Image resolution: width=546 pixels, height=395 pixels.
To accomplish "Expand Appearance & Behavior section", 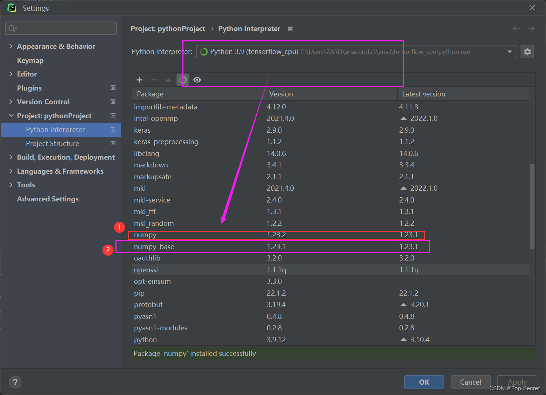I will point(11,46).
